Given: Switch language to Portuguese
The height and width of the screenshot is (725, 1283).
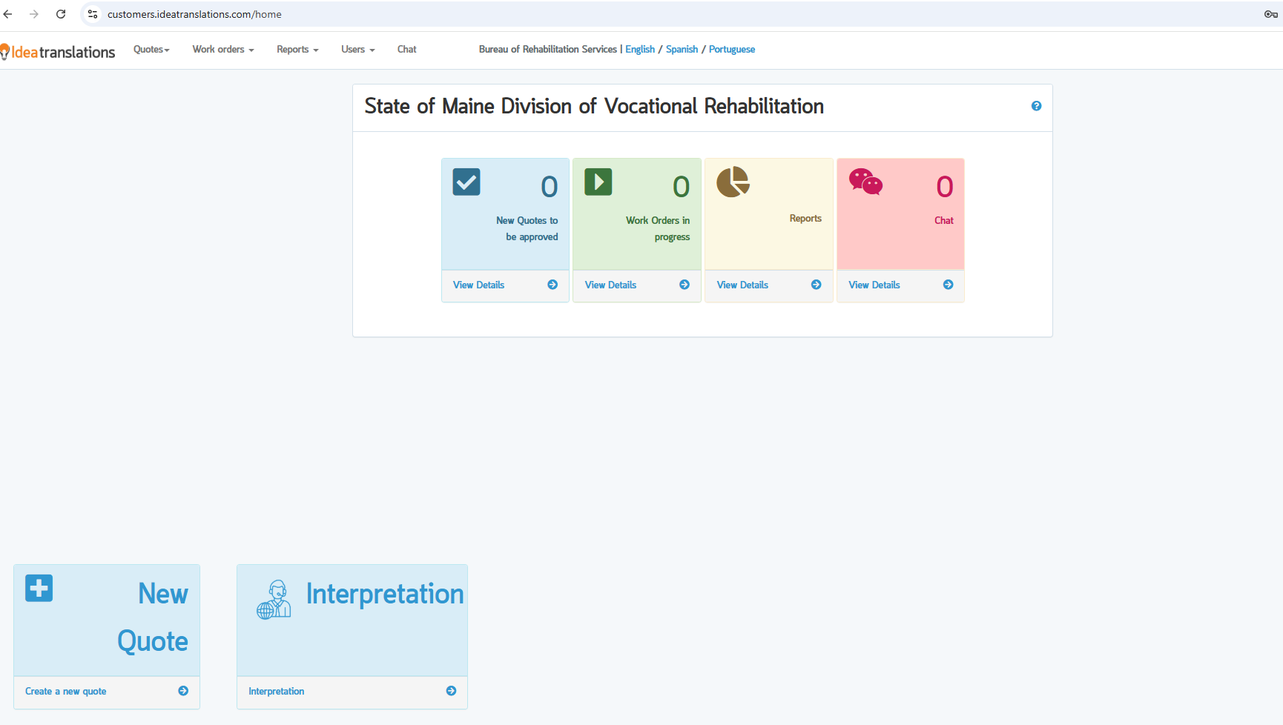Looking at the screenshot, I should (x=731, y=50).
